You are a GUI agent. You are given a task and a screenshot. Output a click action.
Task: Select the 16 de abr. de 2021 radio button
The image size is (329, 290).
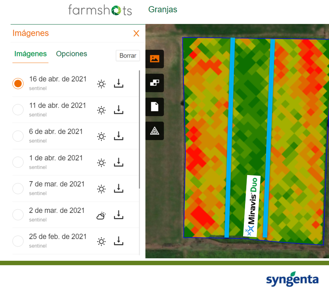[x=18, y=84]
